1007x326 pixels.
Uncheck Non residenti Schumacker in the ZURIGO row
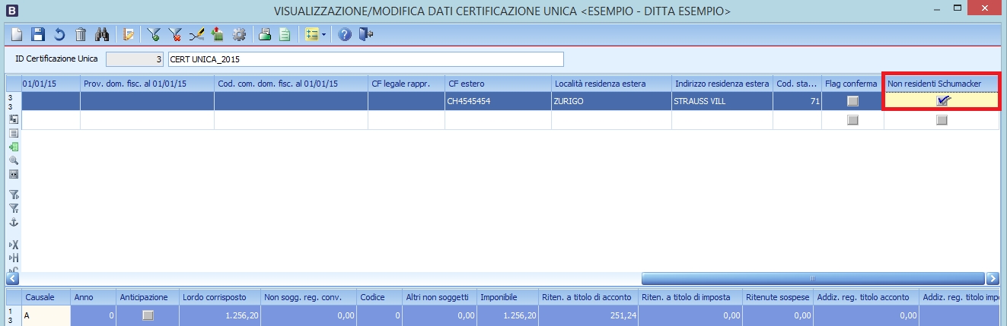[x=942, y=100]
